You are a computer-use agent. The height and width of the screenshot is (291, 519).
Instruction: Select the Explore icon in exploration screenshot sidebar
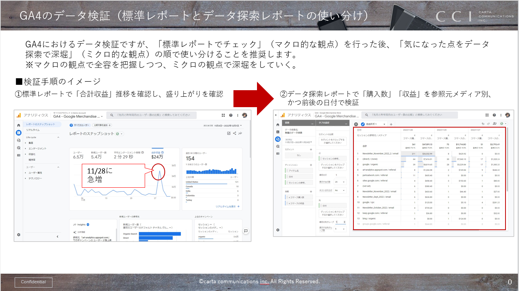pos(278,139)
